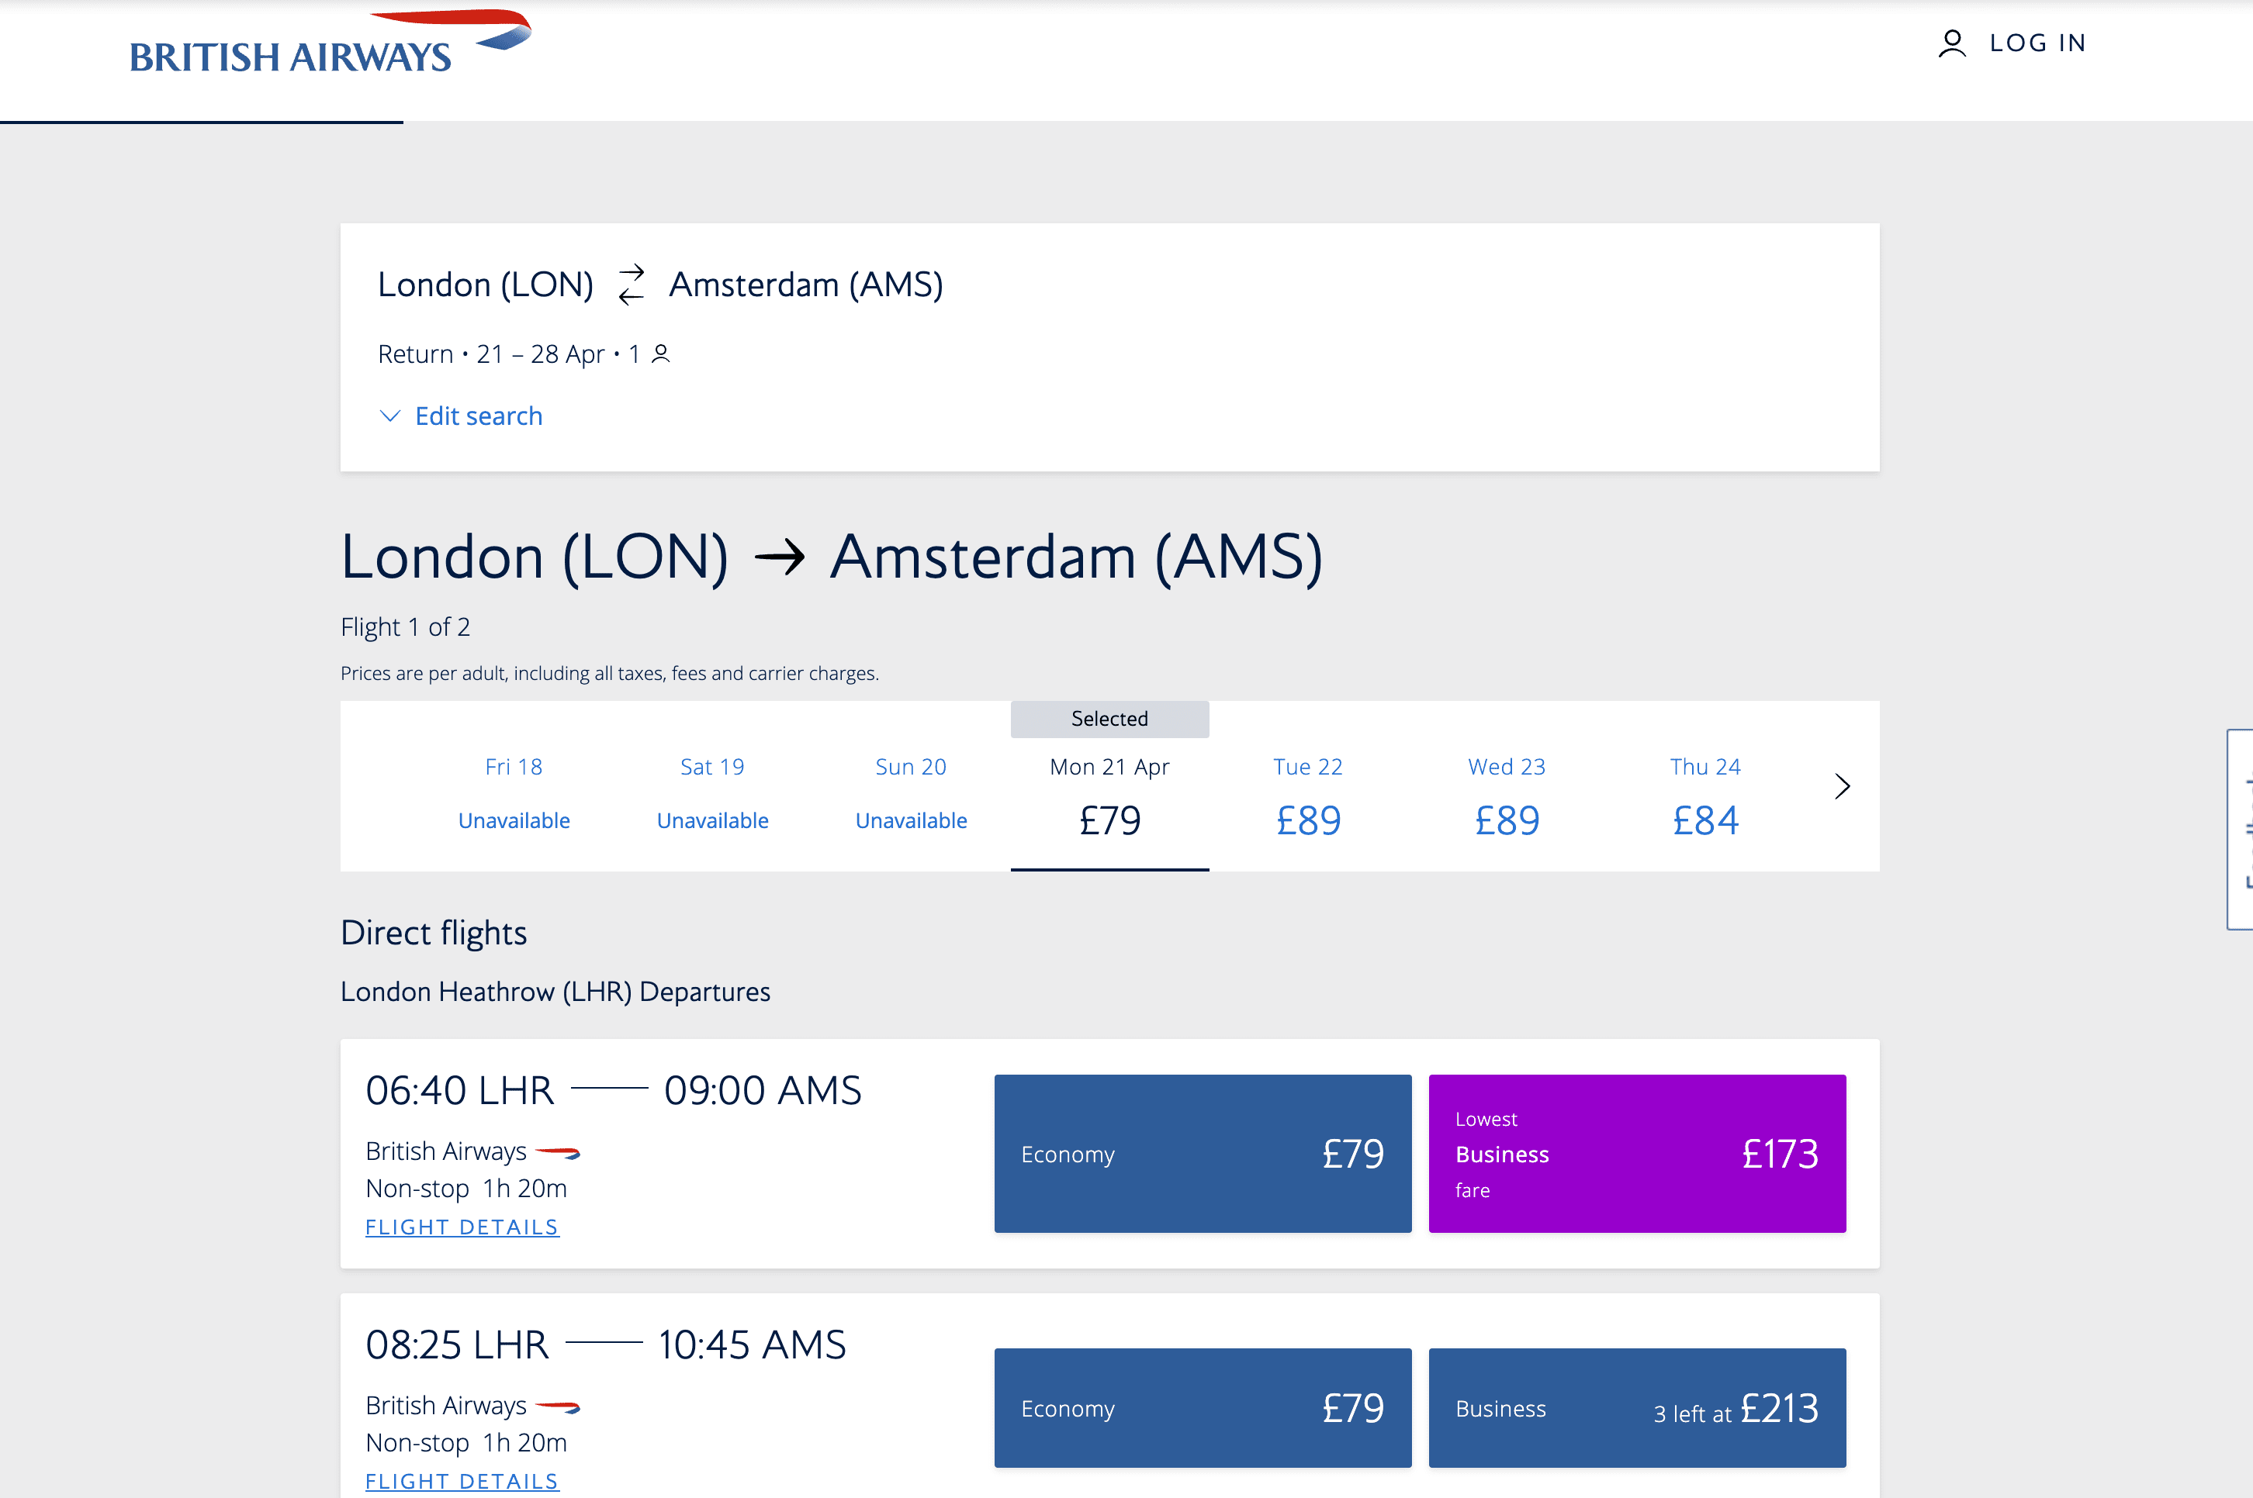The height and width of the screenshot is (1498, 2253).
Task: Expand the Edit search chevron
Action: (x=390, y=416)
